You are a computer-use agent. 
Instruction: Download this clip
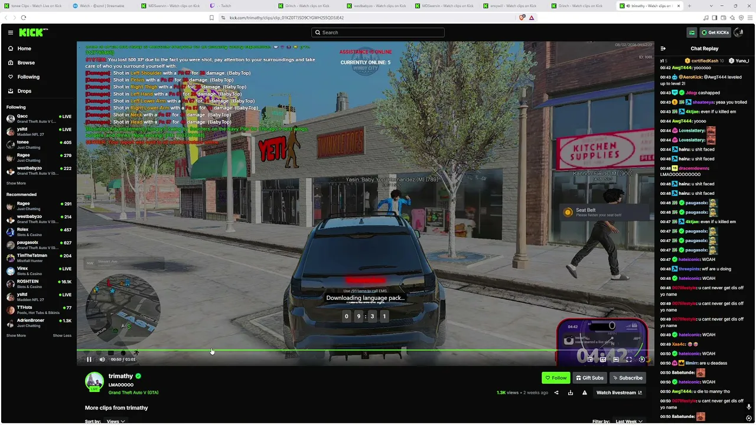point(571,393)
